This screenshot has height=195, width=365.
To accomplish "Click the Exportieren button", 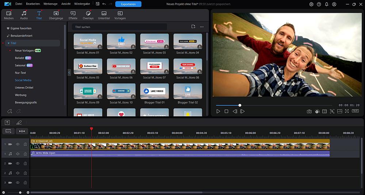I will pyautogui.click(x=128, y=4).
